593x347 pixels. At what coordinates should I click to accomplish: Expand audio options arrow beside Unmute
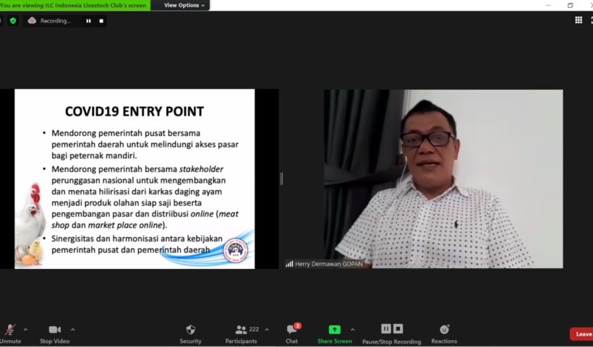point(25,330)
